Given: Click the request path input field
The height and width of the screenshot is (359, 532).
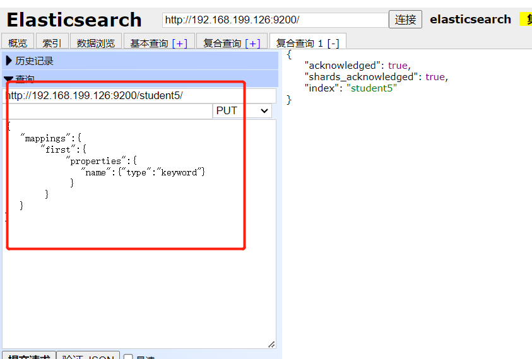Looking at the screenshot, I should pos(107,111).
